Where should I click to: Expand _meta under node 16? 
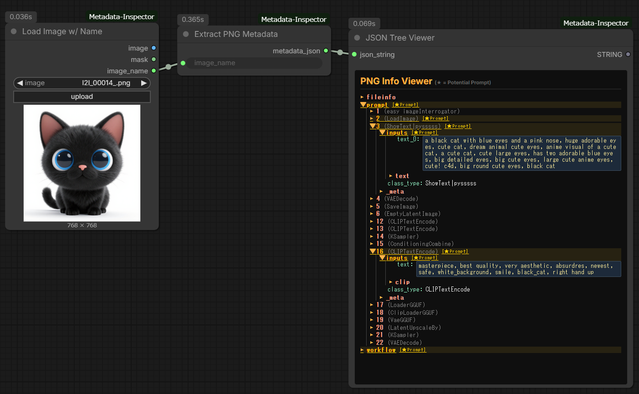click(381, 297)
